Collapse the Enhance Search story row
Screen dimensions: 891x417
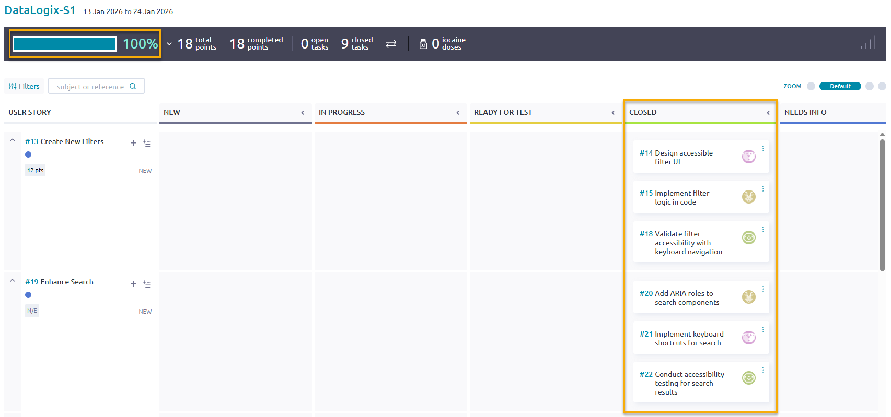pyautogui.click(x=13, y=281)
